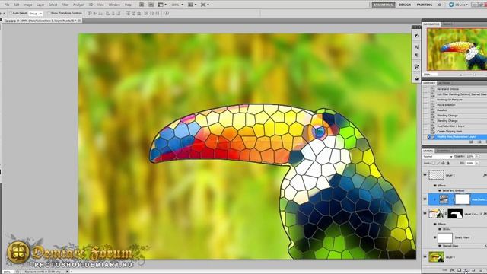Click the Align Top Edges icon

90,14
